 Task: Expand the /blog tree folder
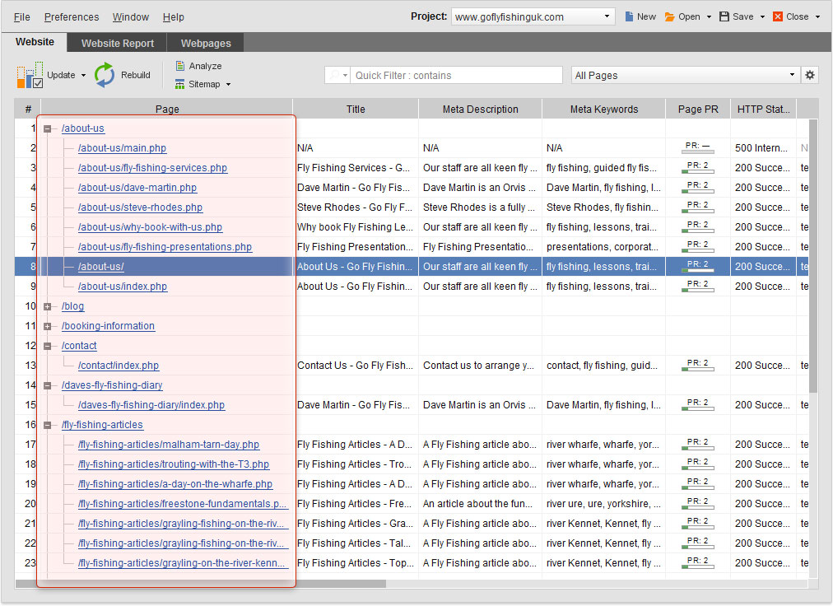pyautogui.click(x=48, y=306)
